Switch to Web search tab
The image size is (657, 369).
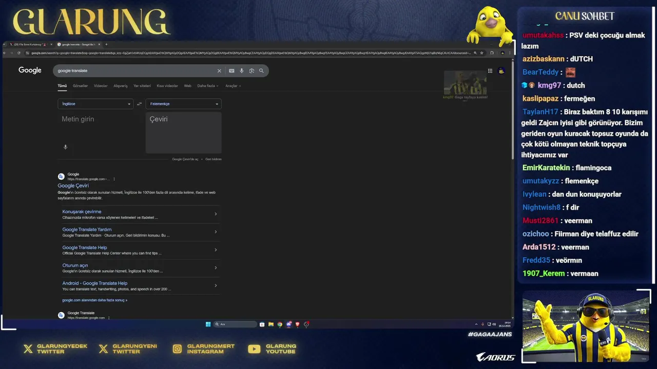click(x=188, y=86)
